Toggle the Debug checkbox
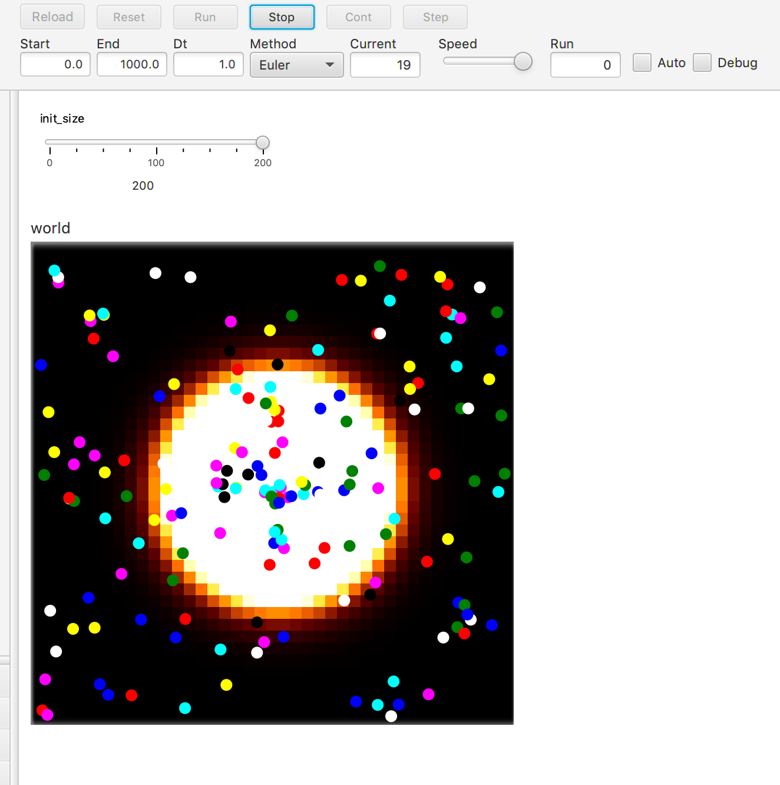This screenshot has height=785, width=780. [702, 62]
